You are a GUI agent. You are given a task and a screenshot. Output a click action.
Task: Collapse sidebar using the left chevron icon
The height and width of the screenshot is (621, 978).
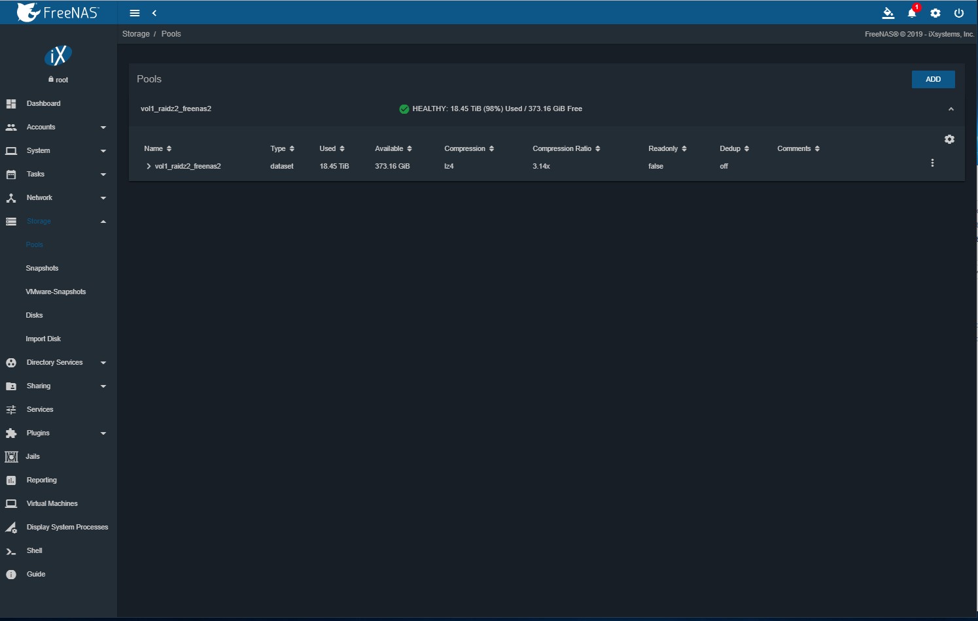click(154, 13)
